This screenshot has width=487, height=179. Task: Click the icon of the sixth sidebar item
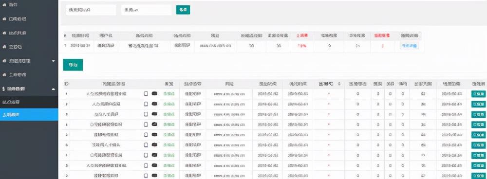[x=4, y=75]
